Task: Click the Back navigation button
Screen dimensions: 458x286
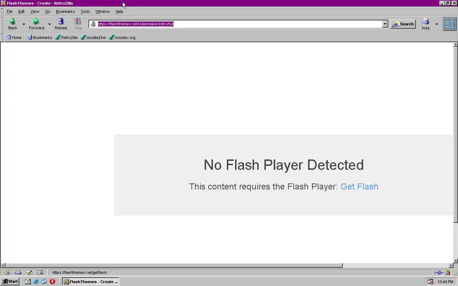Action: [13, 24]
